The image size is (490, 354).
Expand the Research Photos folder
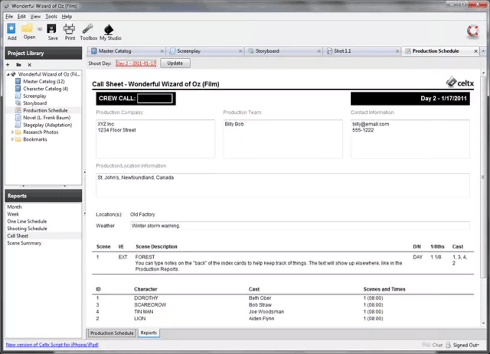pyautogui.click(x=13, y=132)
